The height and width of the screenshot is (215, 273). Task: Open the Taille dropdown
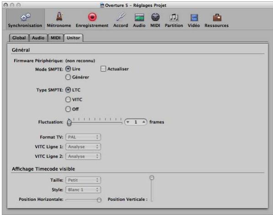pyautogui.click(x=83, y=180)
